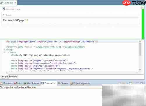146x106 pixels.
Task: Click the directive page icon in design view
Action: click(x=4, y=9)
